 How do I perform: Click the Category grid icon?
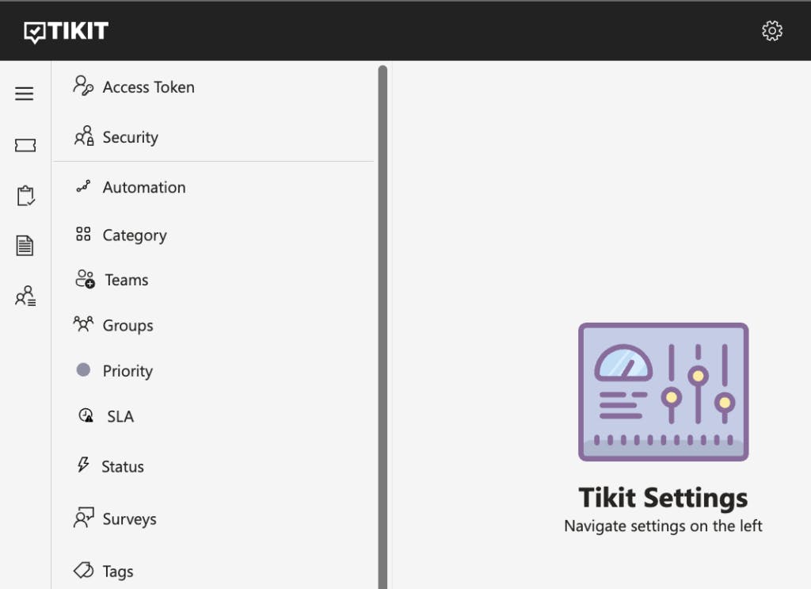coord(83,235)
